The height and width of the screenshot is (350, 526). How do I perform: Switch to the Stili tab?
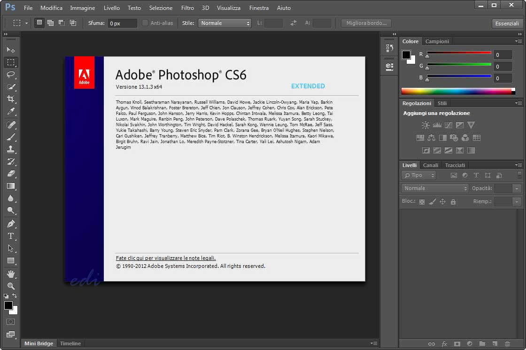[x=442, y=103]
